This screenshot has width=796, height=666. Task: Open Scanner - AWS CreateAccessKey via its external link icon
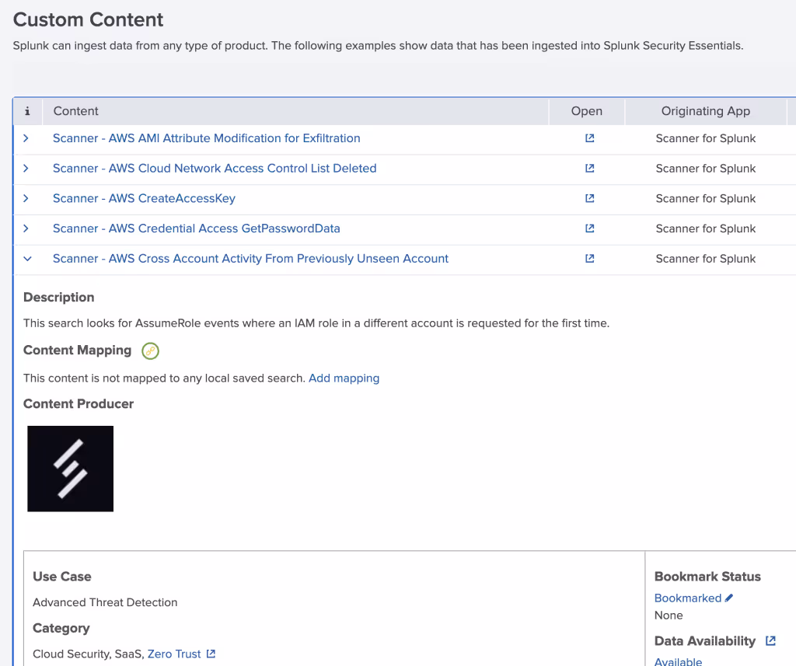click(589, 198)
